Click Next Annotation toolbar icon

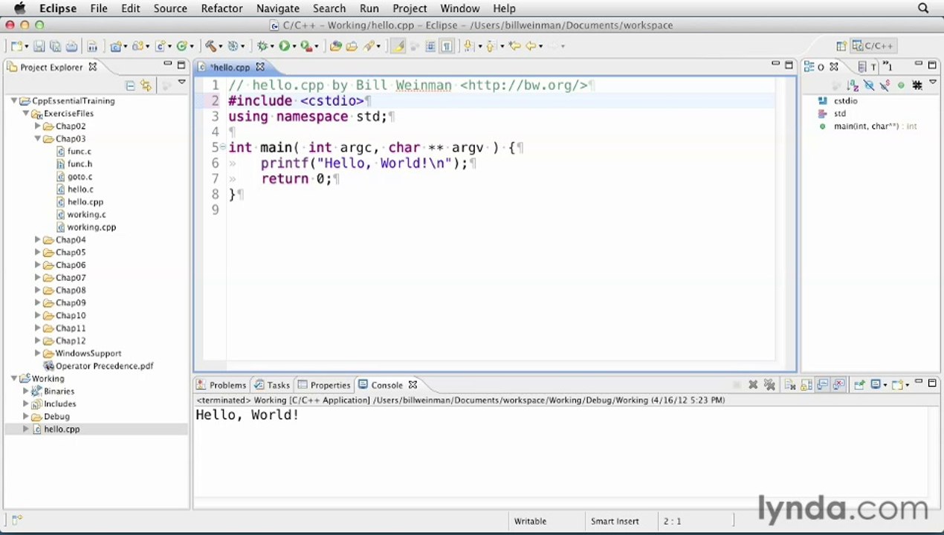tap(468, 46)
